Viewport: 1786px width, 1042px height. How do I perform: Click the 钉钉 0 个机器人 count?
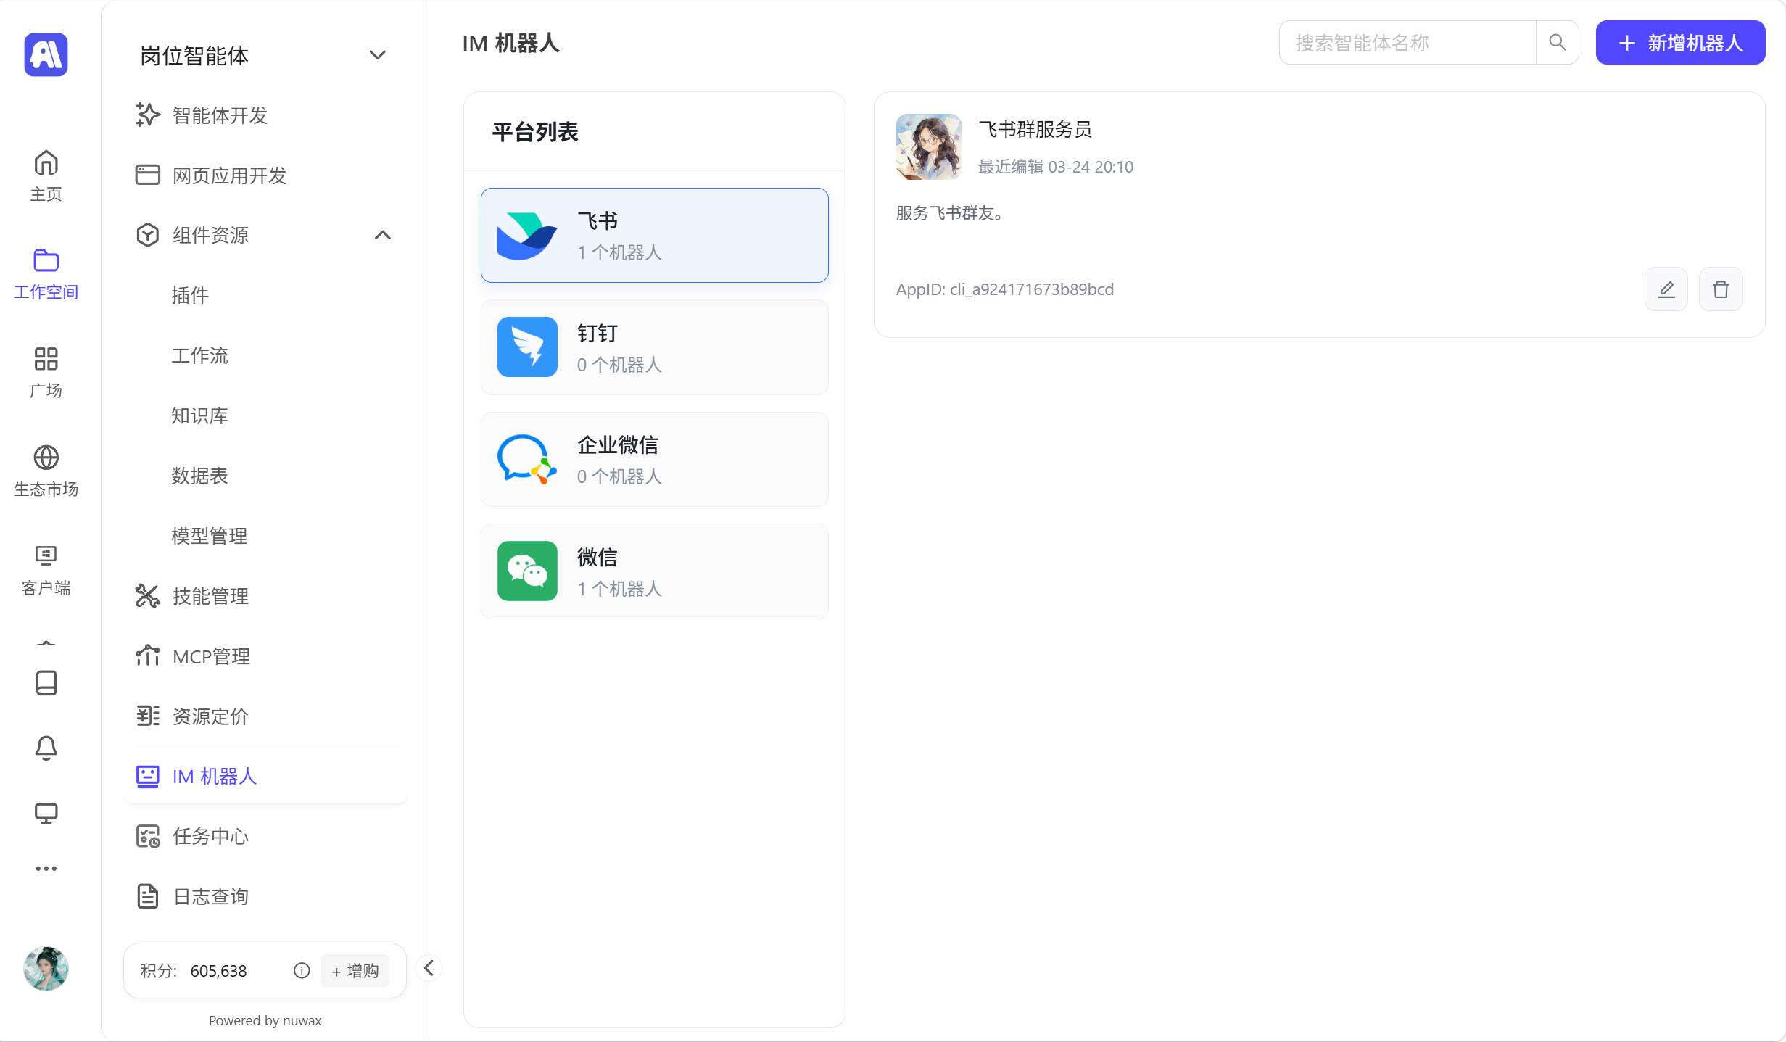pyautogui.click(x=619, y=365)
